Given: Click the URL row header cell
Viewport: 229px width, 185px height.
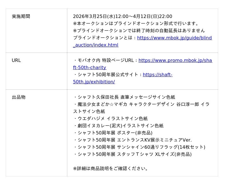Looking at the screenshot, I should [x=16, y=61].
